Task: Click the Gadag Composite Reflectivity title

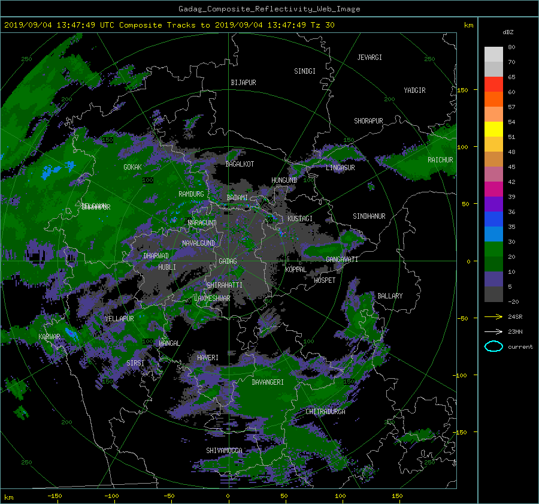Action: (x=269, y=9)
